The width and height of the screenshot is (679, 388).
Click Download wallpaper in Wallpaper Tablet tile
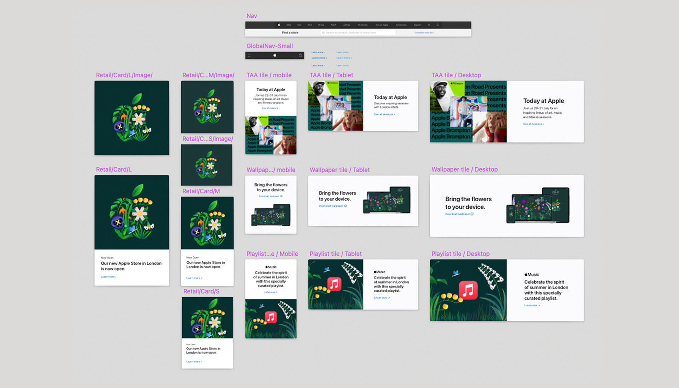click(333, 206)
